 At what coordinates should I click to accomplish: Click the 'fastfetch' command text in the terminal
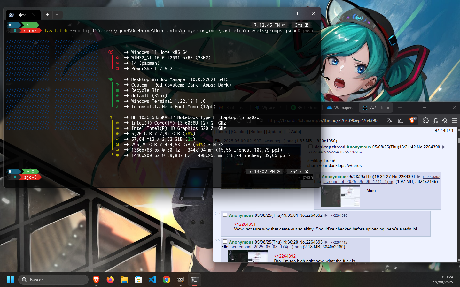pos(56,31)
